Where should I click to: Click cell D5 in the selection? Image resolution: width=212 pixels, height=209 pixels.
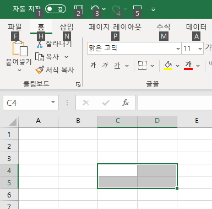pyautogui.click(x=157, y=183)
